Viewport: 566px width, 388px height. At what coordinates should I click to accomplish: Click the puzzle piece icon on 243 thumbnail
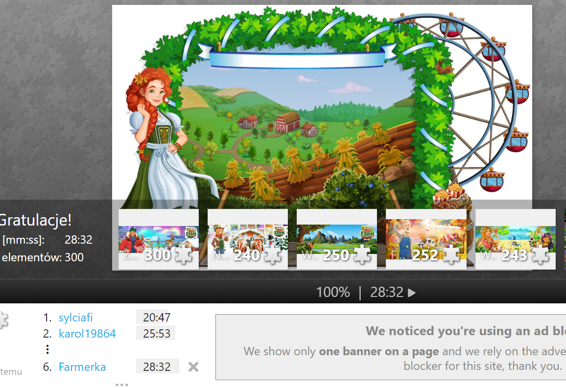541,255
